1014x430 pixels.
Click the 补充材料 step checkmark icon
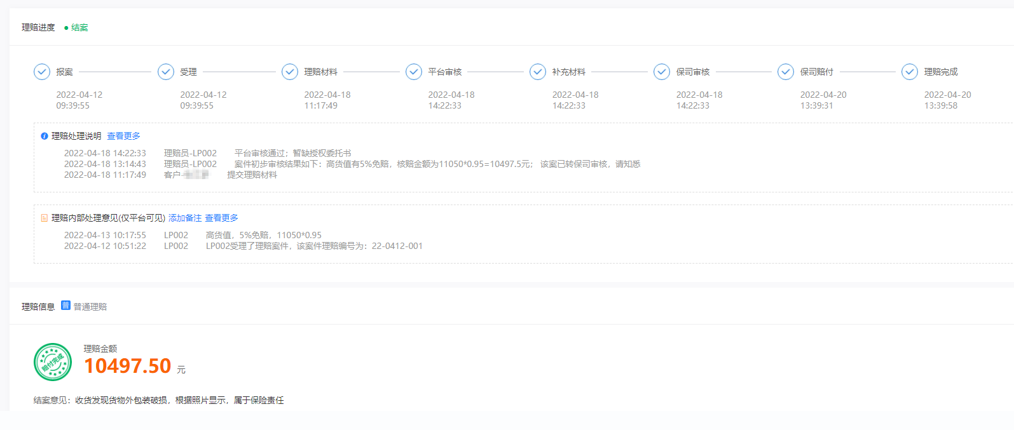(538, 72)
